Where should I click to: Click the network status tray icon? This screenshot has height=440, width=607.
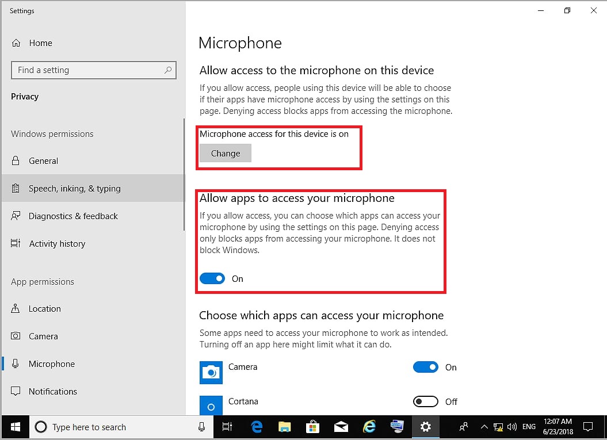coord(498,427)
